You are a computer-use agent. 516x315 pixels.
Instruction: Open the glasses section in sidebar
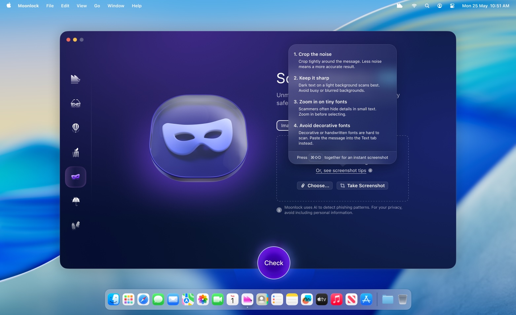click(x=75, y=103)
